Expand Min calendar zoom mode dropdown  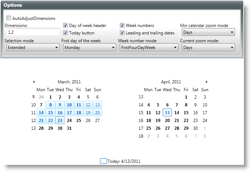click(208, 33)
